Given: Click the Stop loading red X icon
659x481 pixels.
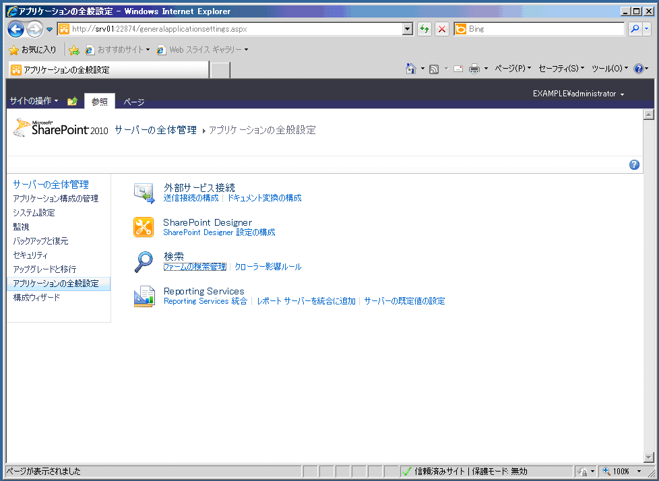Looking at the screenshot, I should (x=442, y=29).
